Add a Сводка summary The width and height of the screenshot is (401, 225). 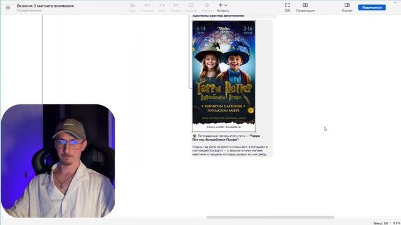175,7
